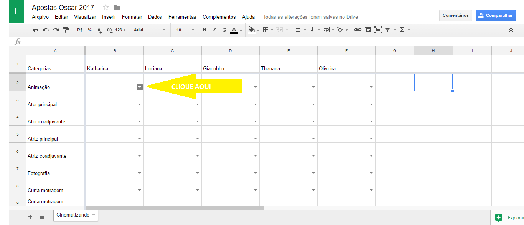Collapse the menus with double chevron
The image size is (524, 225).
511,30
